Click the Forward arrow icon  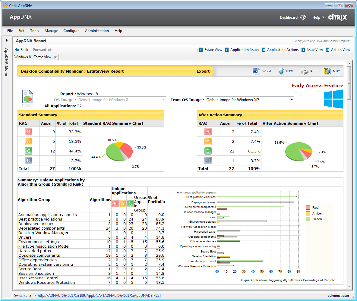[50, 50]
